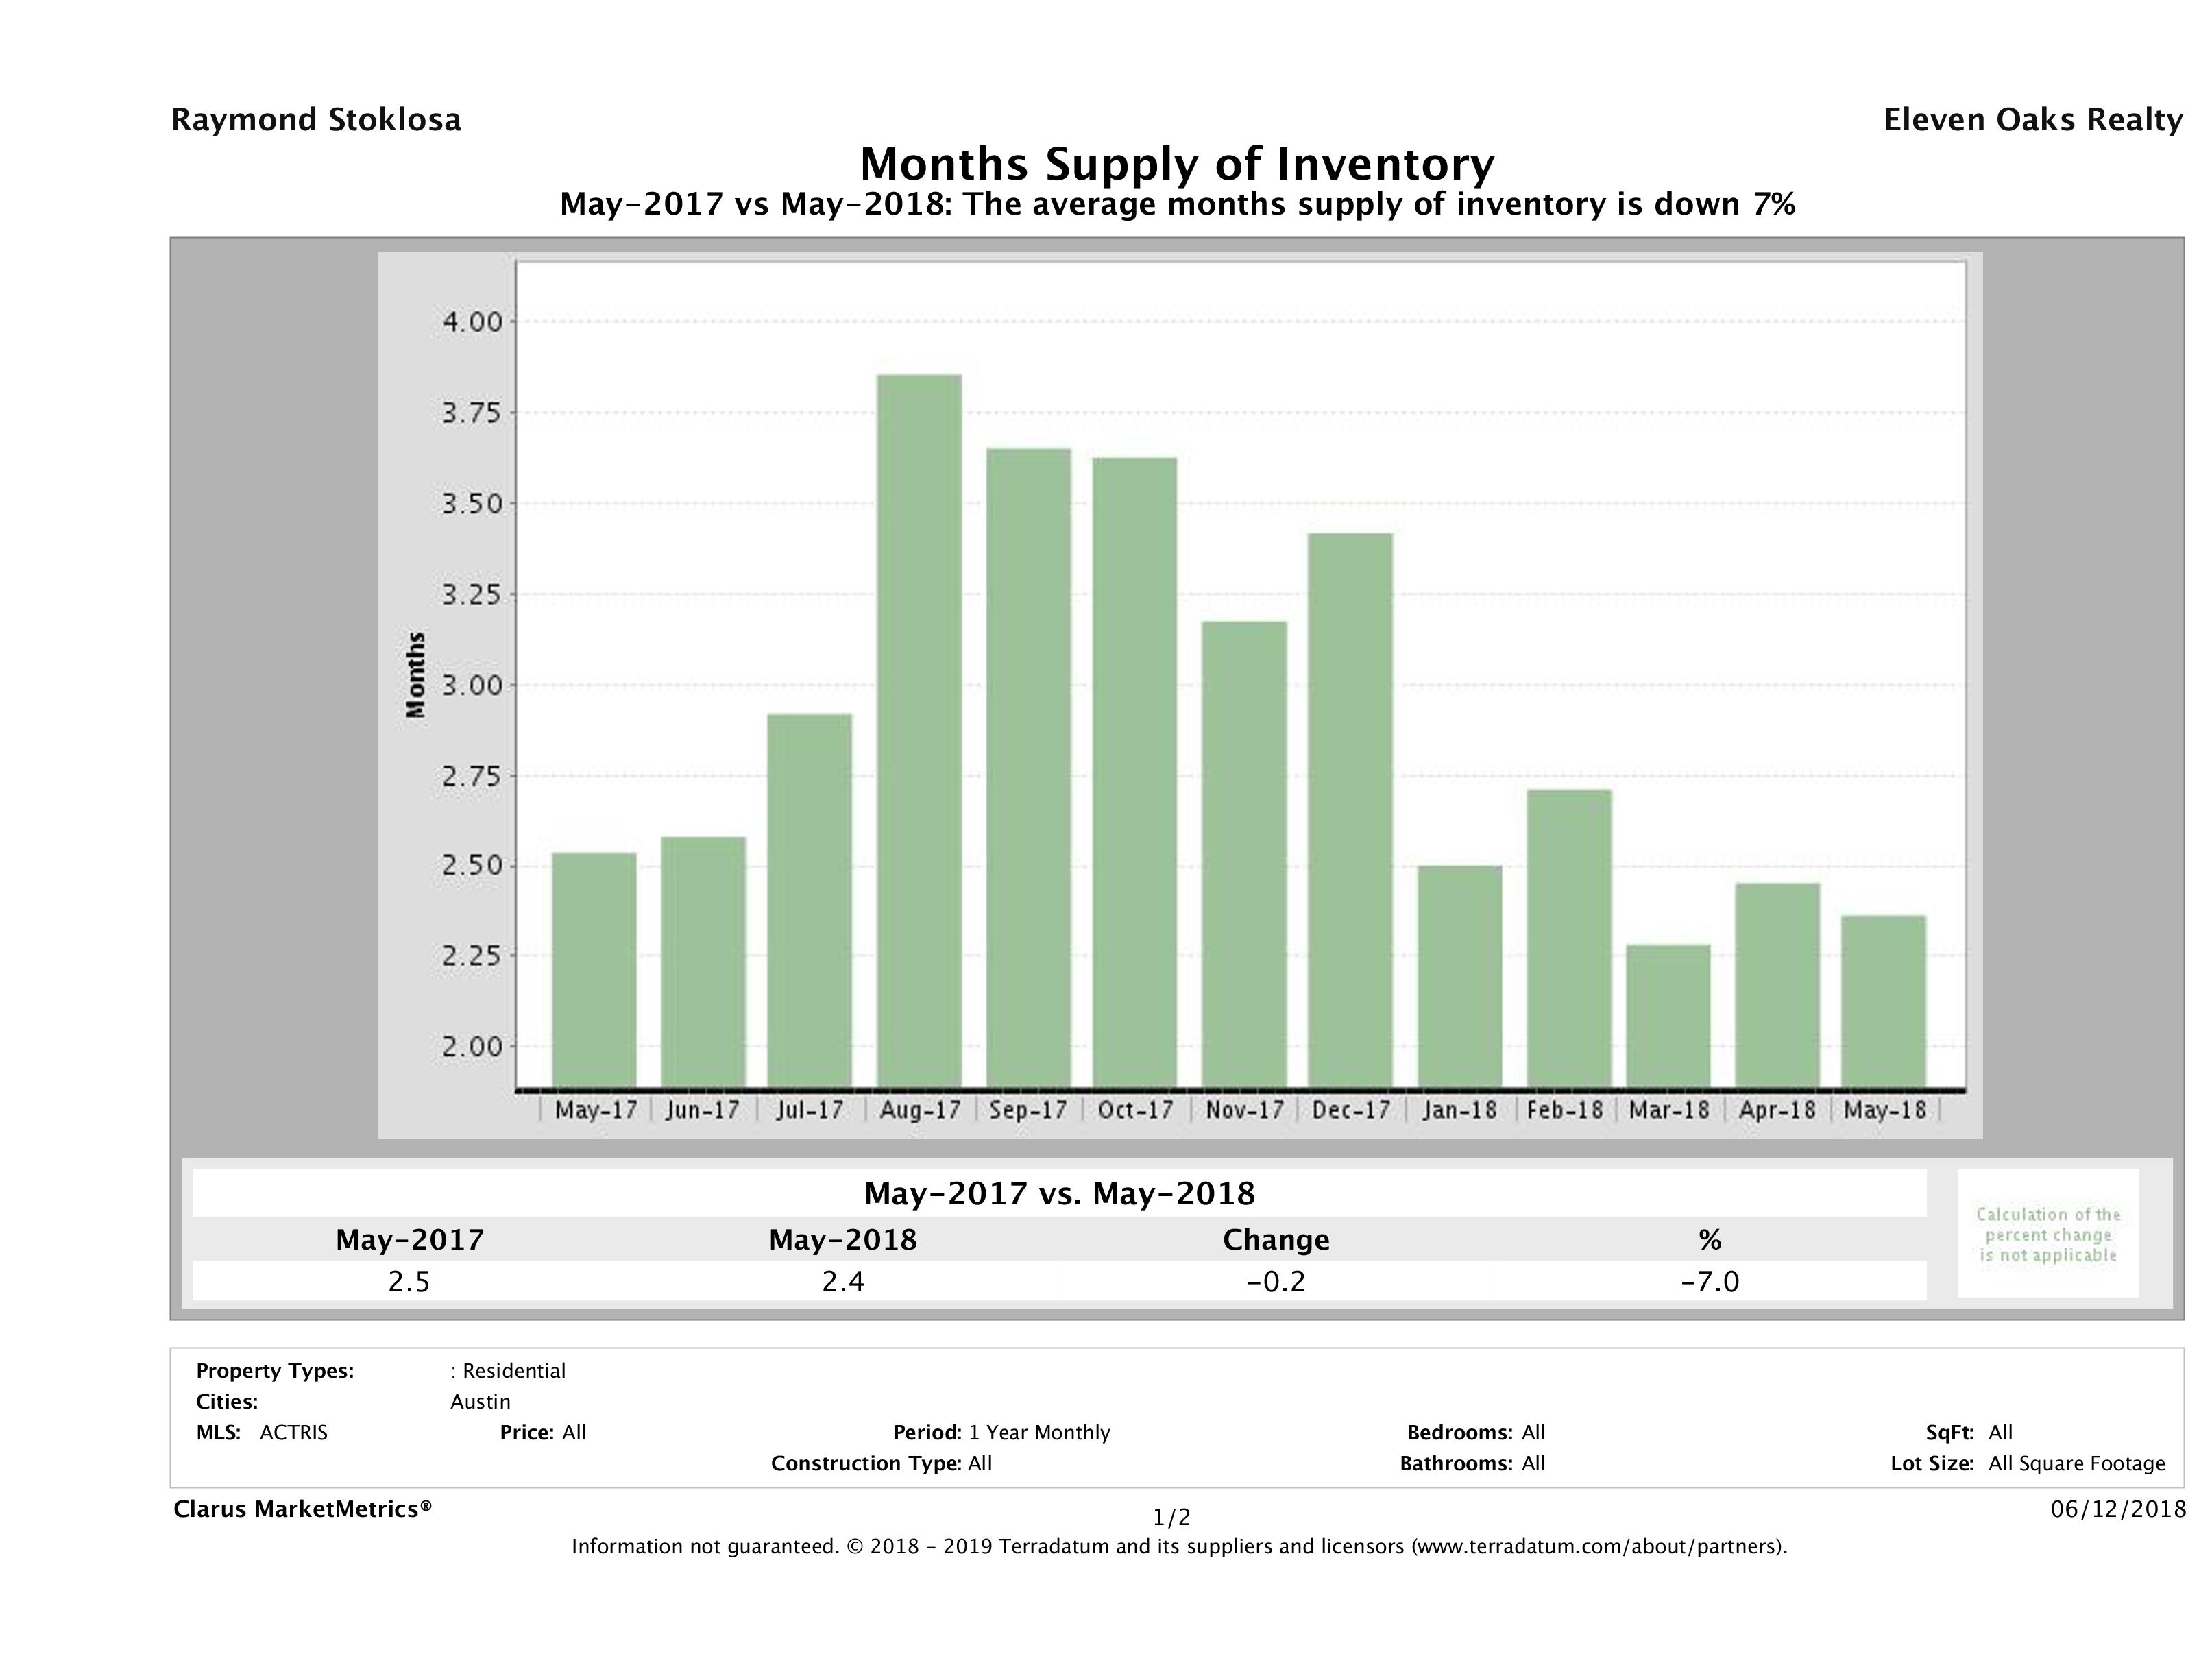Image resolution: width=2212 pixels, height=1678 pixels.
Task: Click the Raymond Stoklosa name
Action: pos(316,120)
